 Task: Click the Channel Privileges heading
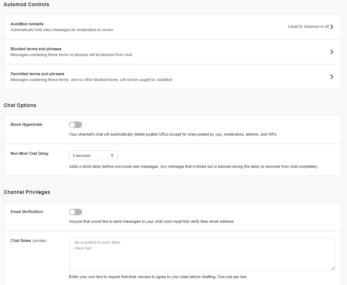pos(27,192)
